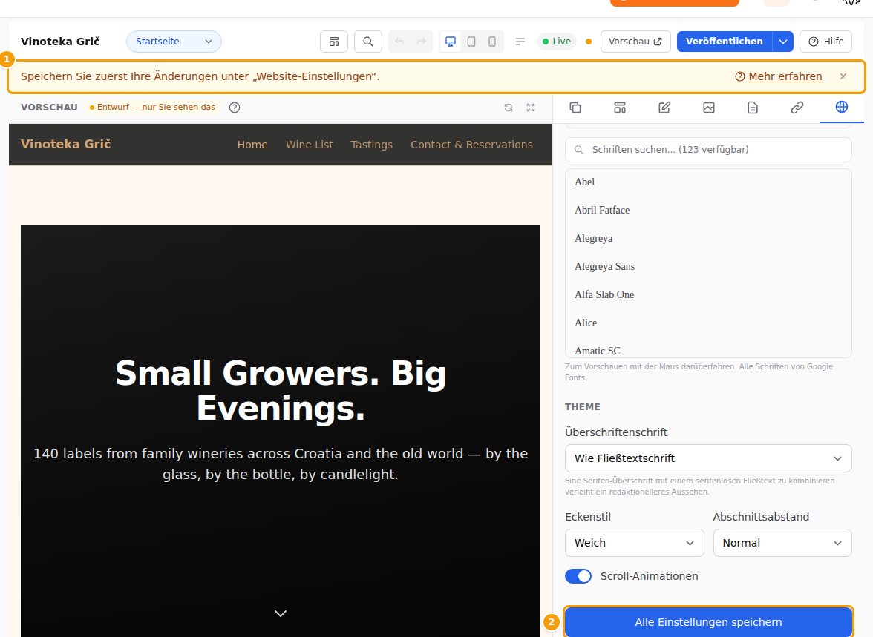Click the search magnifier icon
873x637 pixels.
pyautogui.click(x=368, y=42)
